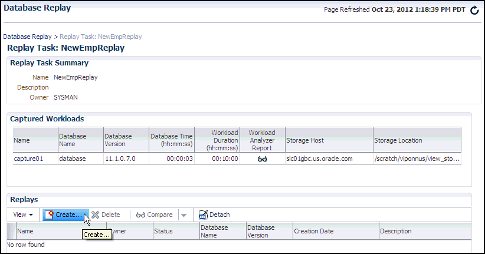Click the slc01gbc.us.oracle.com storage host cell
The image size is (485, 254).
click(319, 159)
